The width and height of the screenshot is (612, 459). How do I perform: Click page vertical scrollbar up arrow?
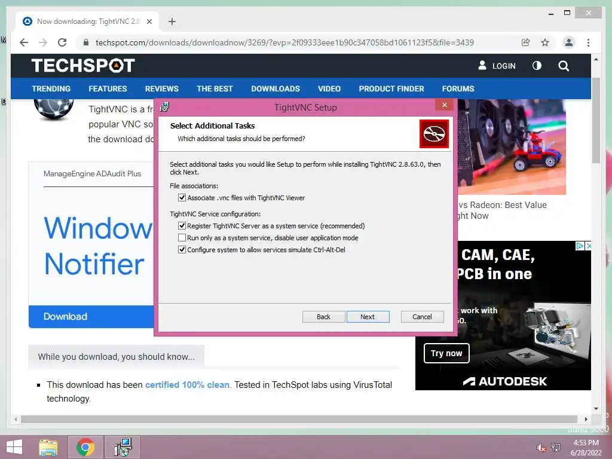coord(596,59)
